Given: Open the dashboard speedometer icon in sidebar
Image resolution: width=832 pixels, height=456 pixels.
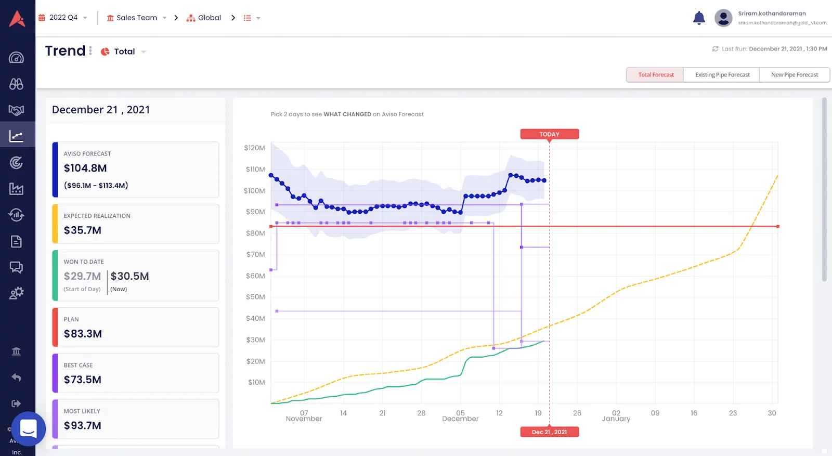Looking at the screenshot, I should (16, 57).
